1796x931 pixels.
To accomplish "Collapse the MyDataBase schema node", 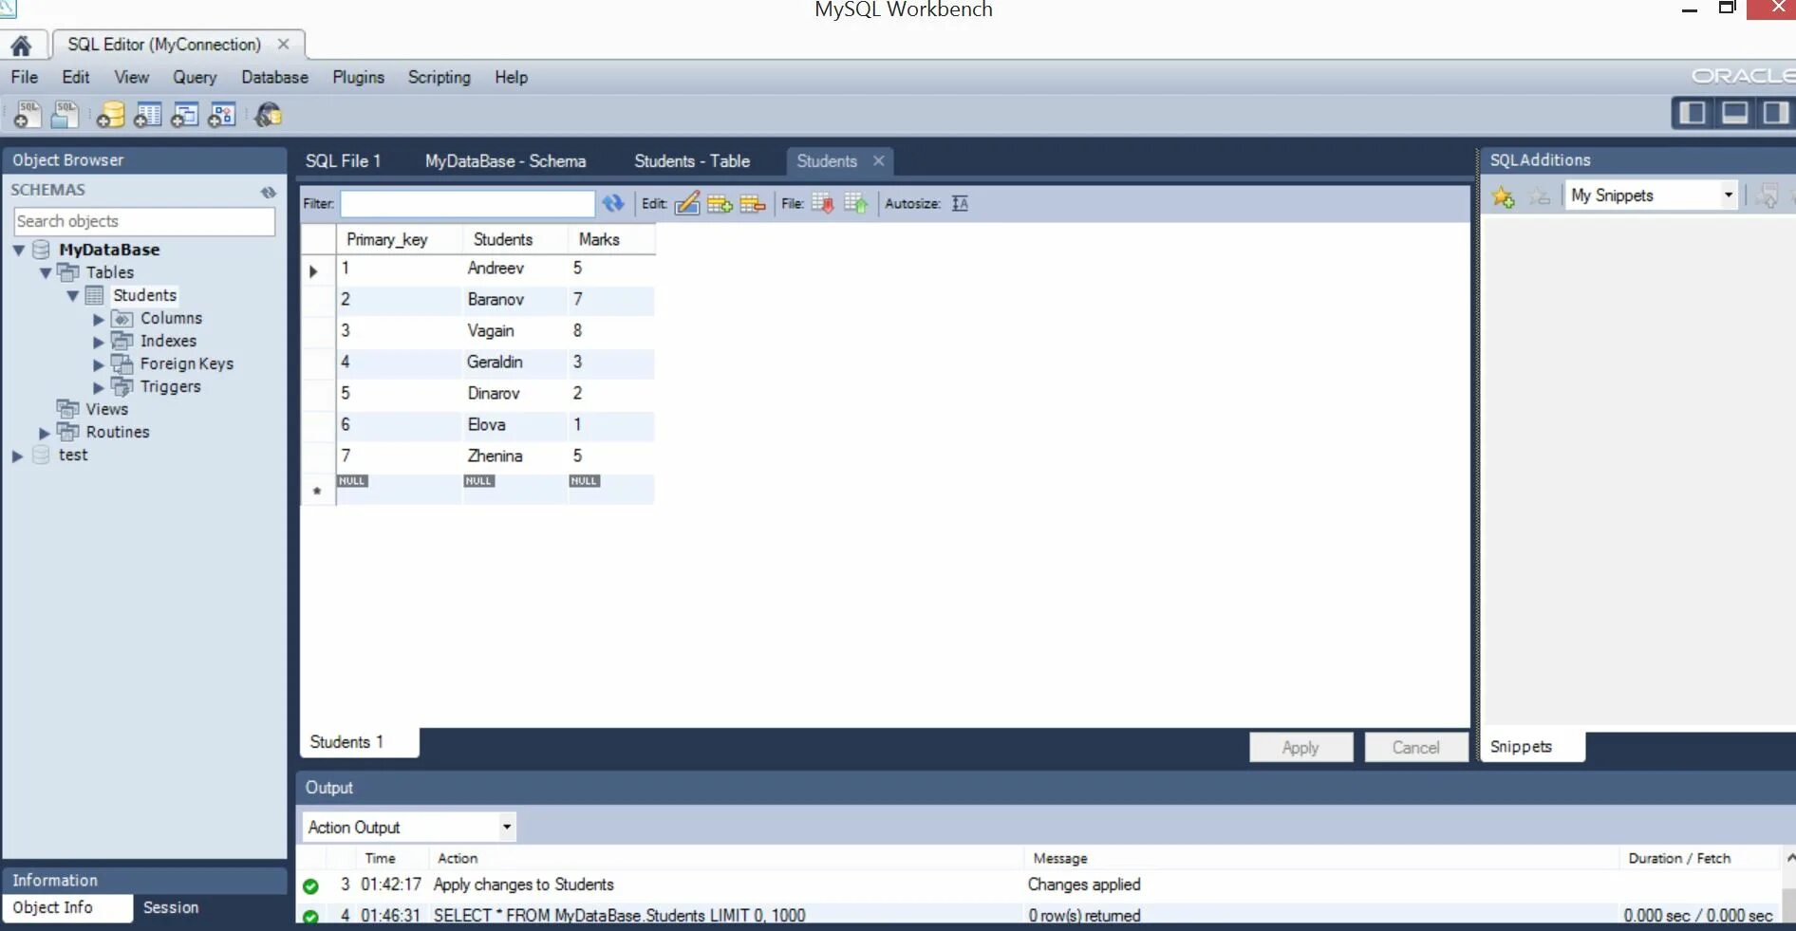I will click(19, 250).
